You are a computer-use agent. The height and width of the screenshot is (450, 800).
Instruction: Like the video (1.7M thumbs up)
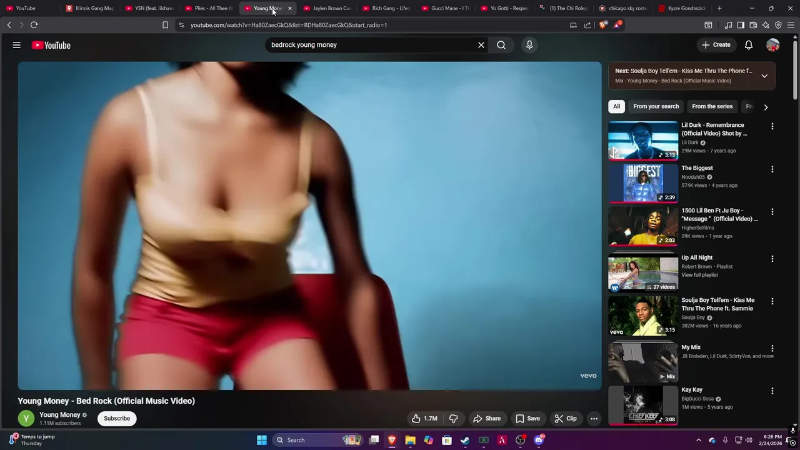pos(424,419)
